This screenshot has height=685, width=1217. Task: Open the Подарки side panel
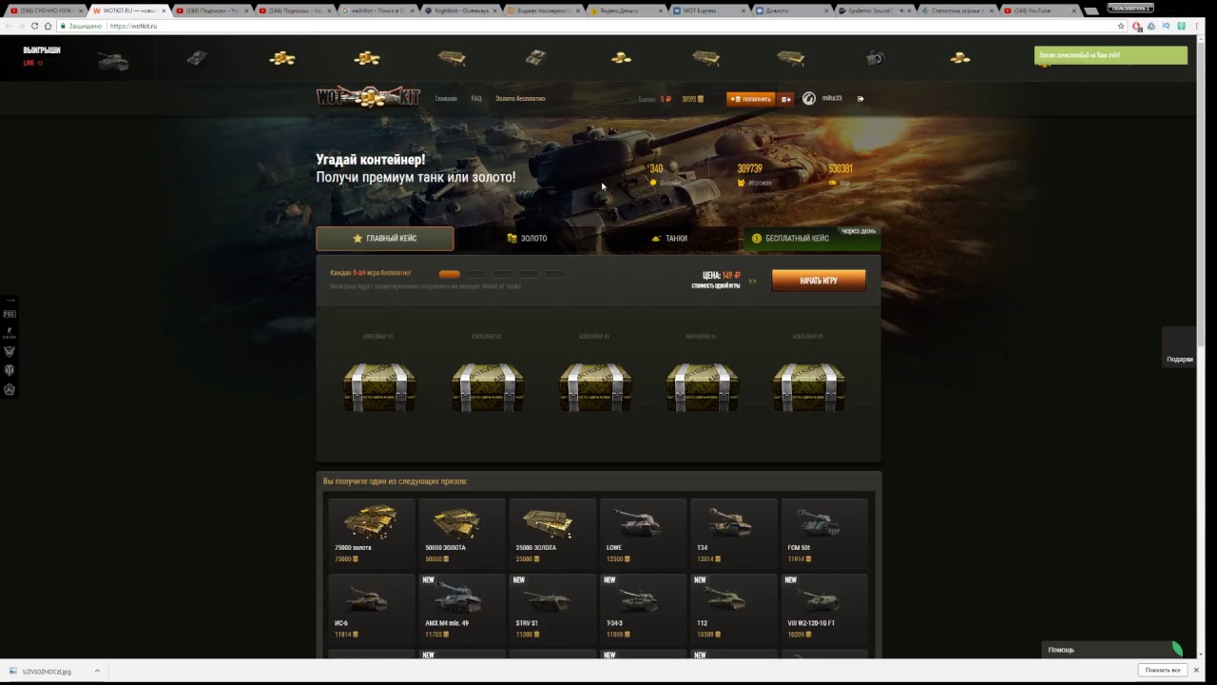(x=1180, y=347)
